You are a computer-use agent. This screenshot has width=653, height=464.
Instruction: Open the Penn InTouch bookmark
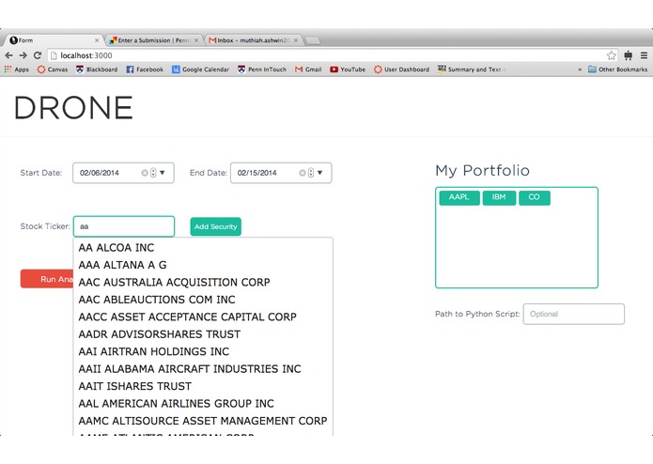point(262,70)
